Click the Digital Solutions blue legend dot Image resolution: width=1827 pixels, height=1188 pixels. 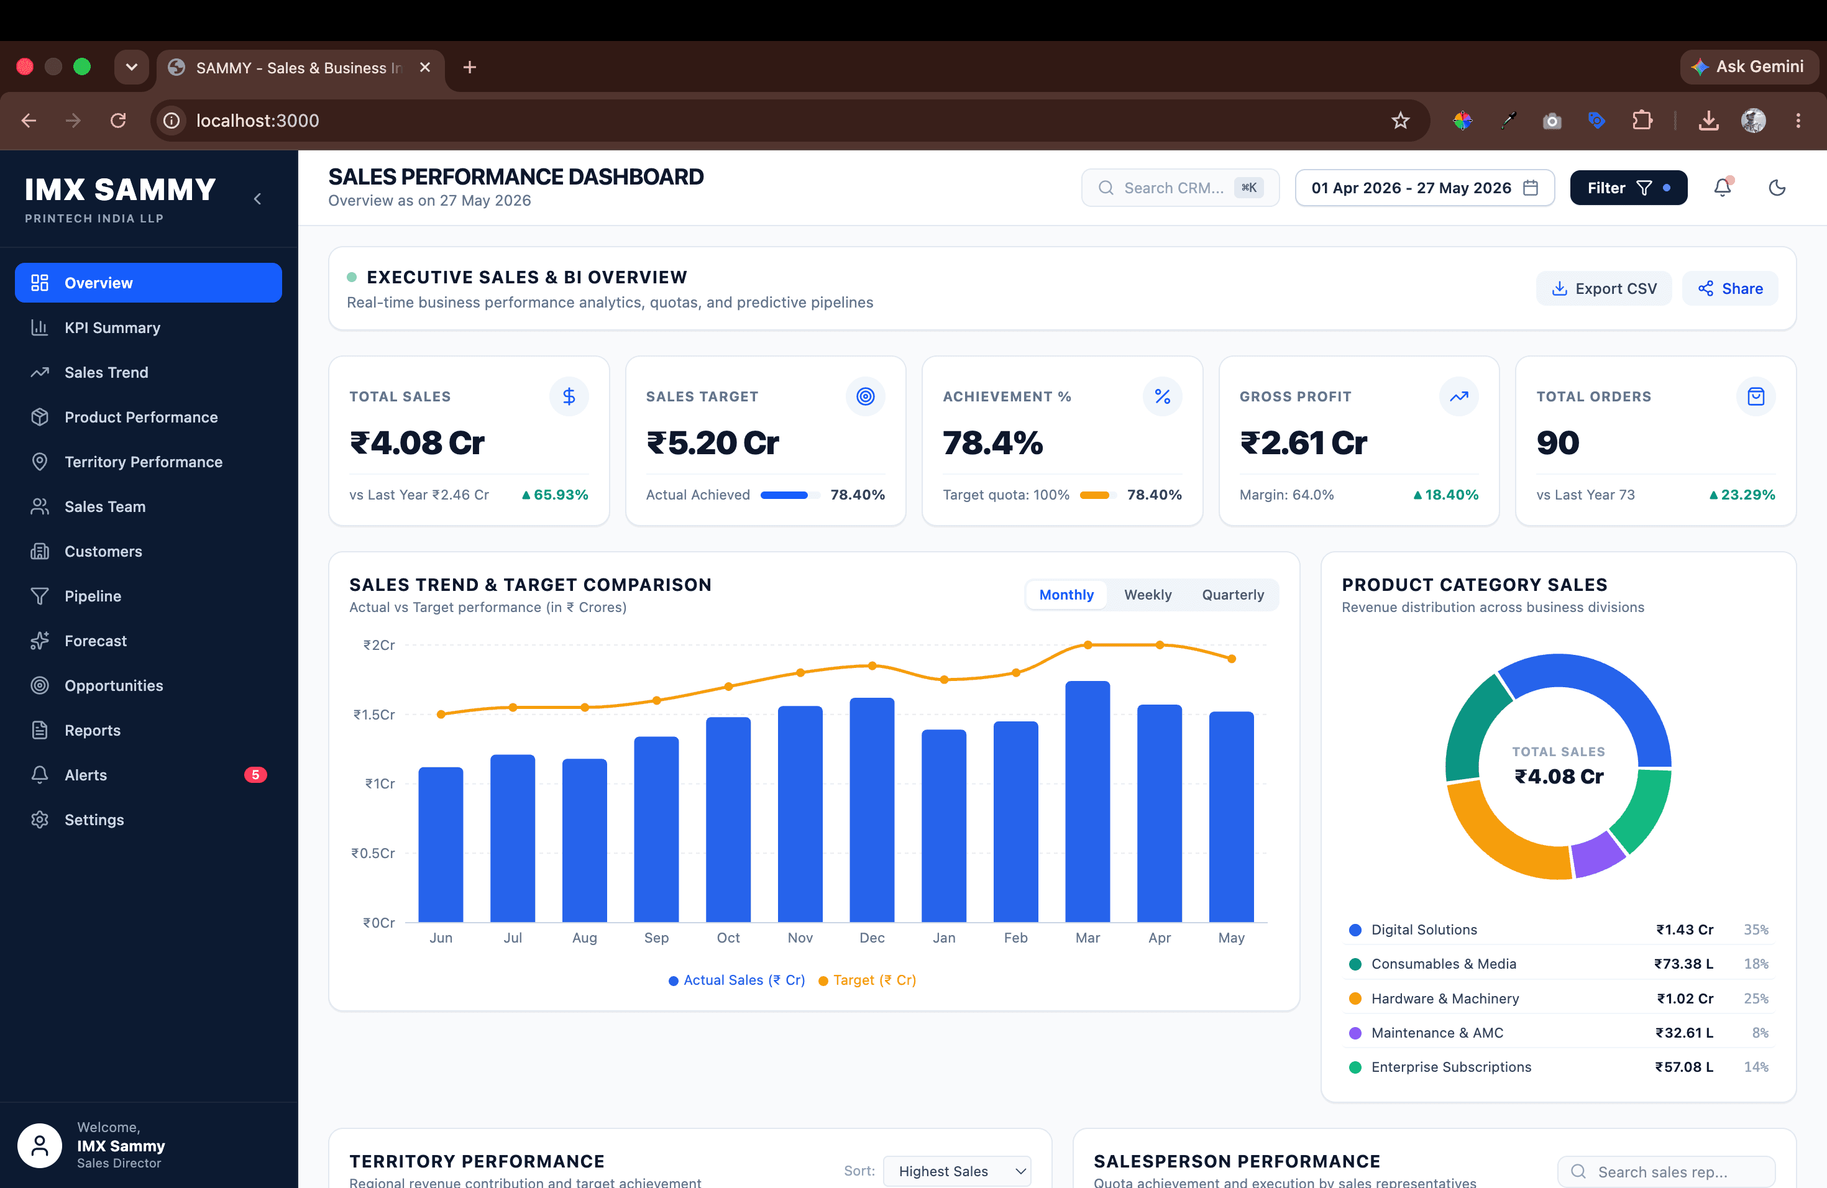click(x=1355, y=930)
